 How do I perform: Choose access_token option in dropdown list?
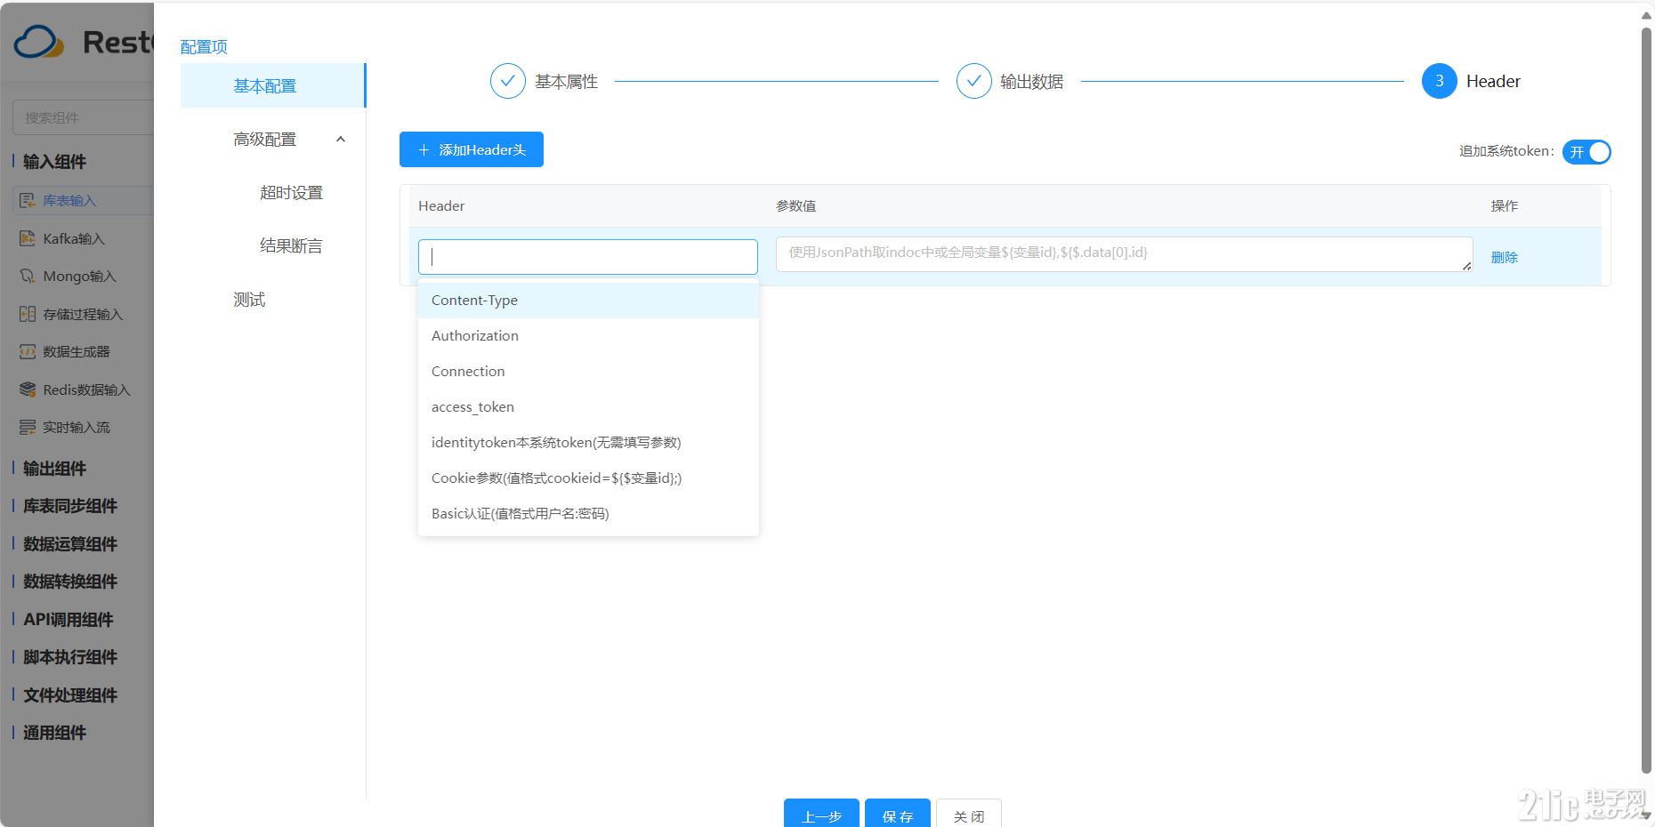tap(588, 407)
